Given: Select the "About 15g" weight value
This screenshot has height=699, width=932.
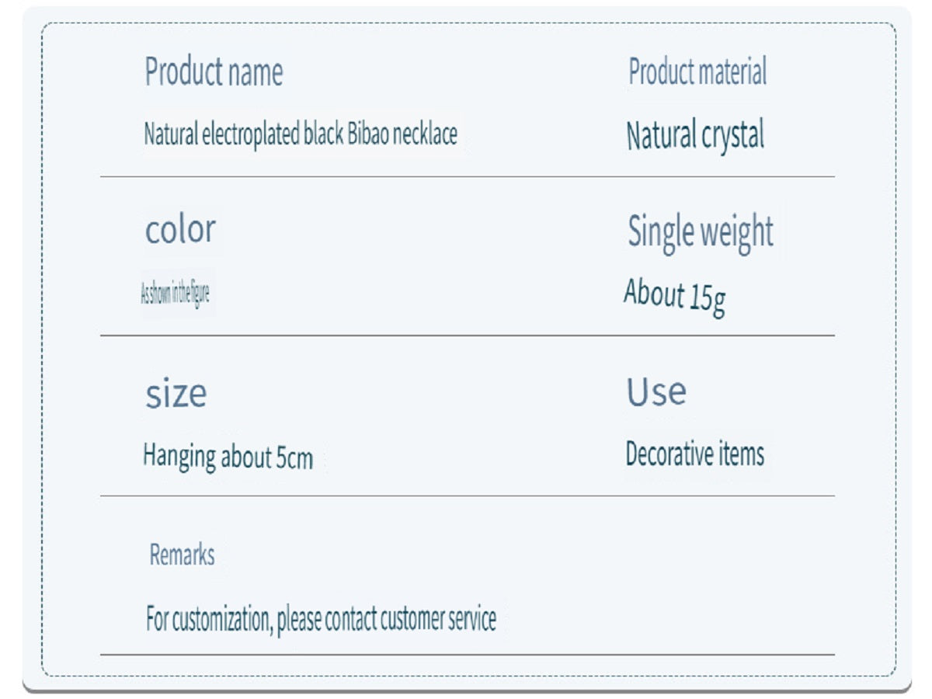Looking at the screenshot, I should pyautogui.click(x=674, y=295).
